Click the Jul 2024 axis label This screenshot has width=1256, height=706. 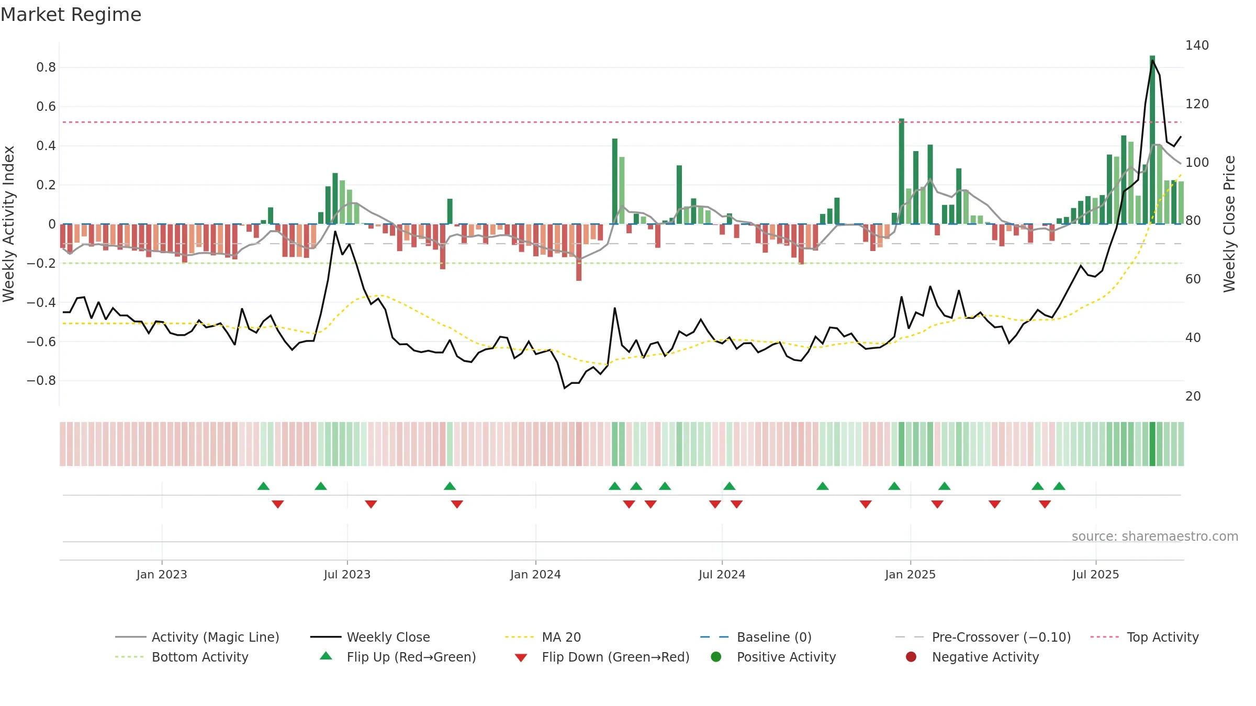point(722,574)
